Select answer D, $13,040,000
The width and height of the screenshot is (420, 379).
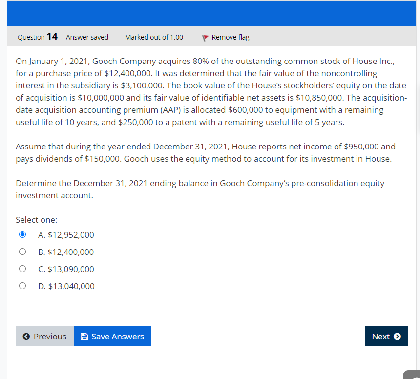coord(22,286)
